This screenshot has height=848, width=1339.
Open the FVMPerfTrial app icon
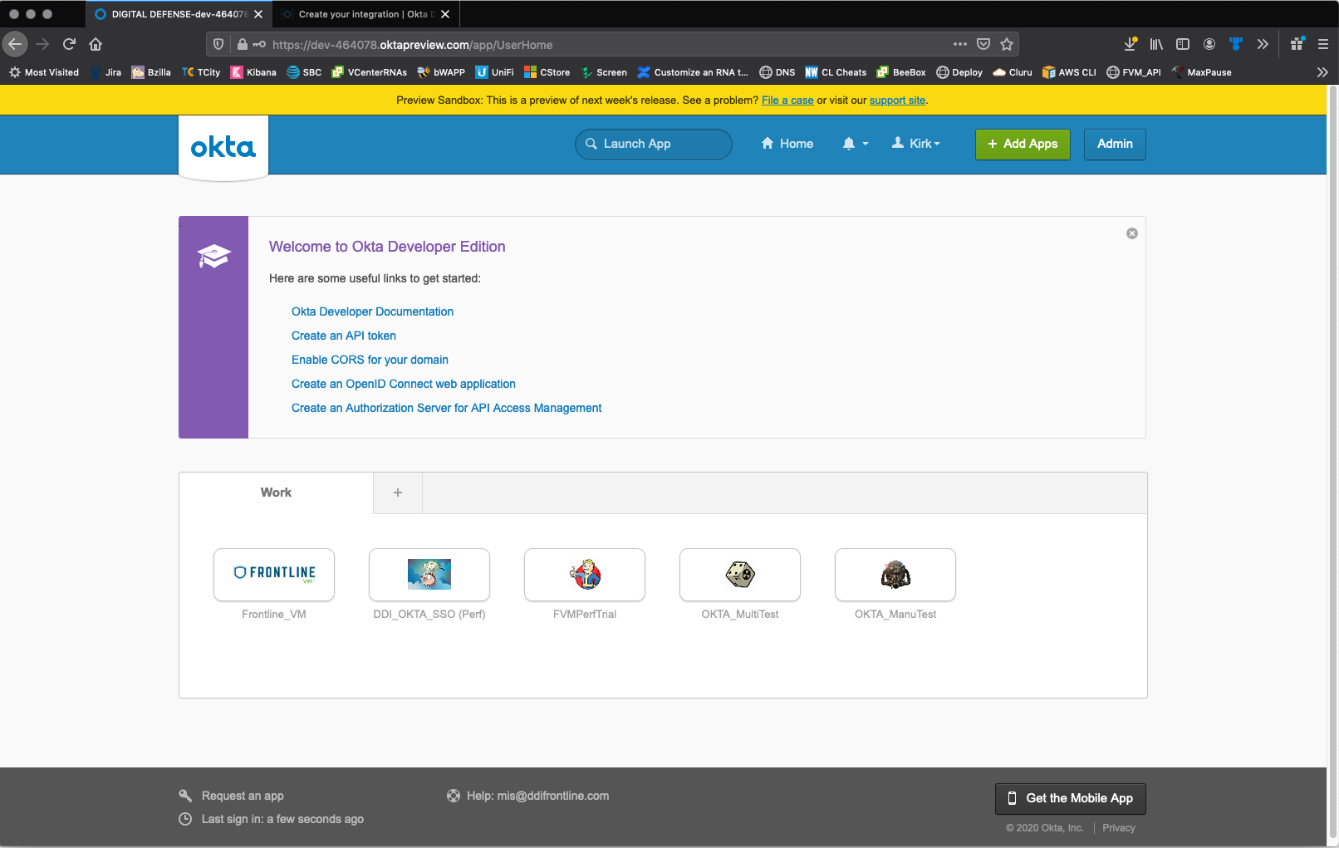coord(585,574)
